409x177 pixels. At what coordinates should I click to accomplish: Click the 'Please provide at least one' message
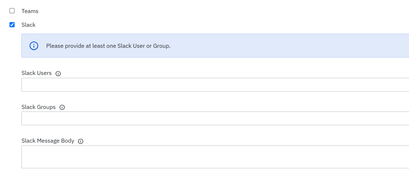coord(81,46)
